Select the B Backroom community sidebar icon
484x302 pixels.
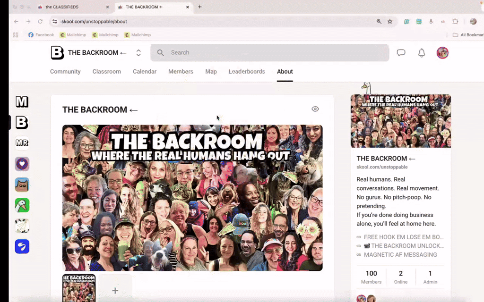pyautogui.click(x=22, y=122)
